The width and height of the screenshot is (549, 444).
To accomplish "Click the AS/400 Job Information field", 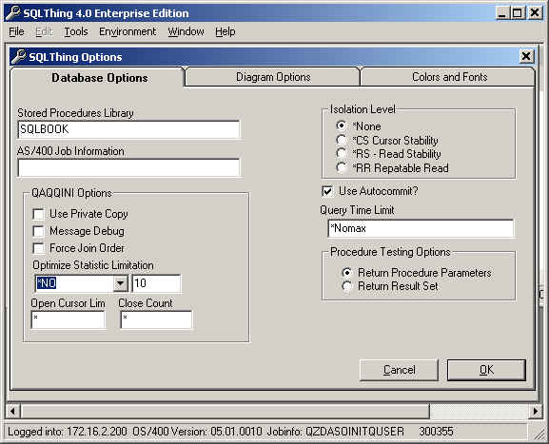I will pos(128,167).
